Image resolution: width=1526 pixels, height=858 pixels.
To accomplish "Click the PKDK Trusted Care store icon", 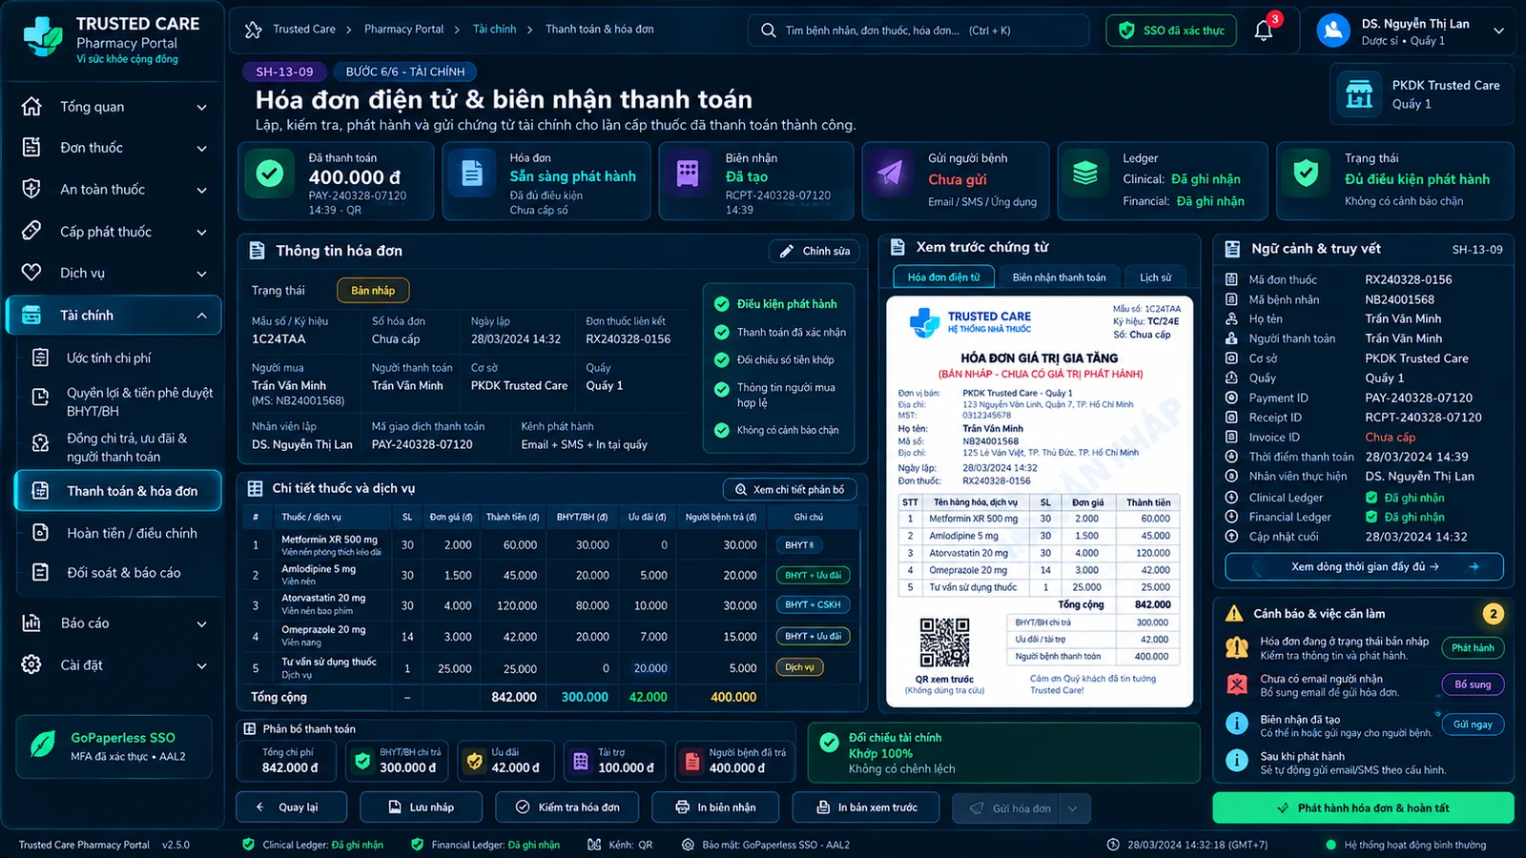I will click(x=1359, y=93).
